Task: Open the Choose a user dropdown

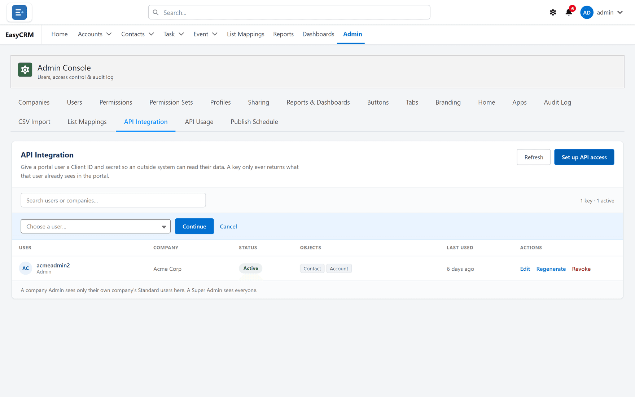Action: tap(96, 226)
